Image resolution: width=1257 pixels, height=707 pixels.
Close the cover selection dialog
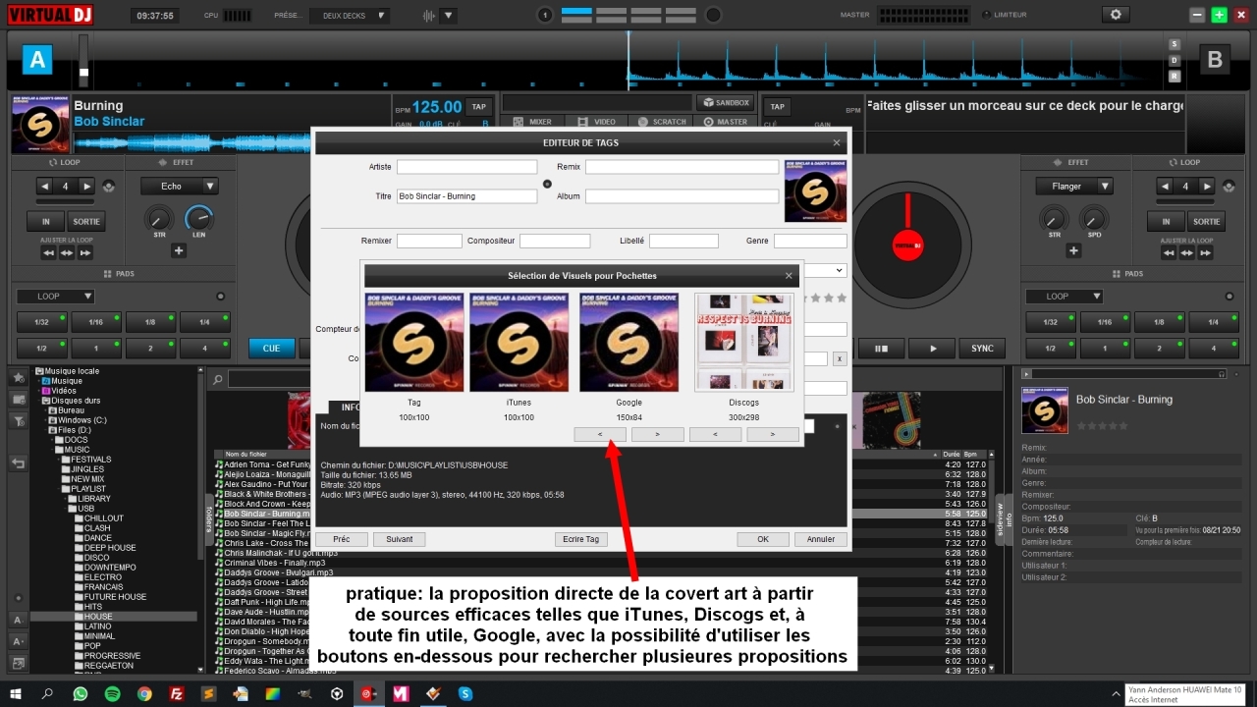click(x=789, y=276)
